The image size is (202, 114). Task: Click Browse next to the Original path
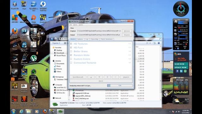point(127,31)
